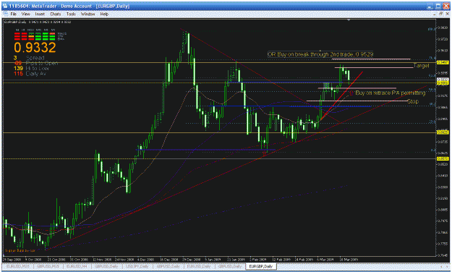Click the MetaTrader application icon in title bar
The width and height of the screenshot is (452, 272).
coord(5,6)
